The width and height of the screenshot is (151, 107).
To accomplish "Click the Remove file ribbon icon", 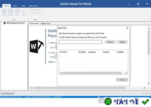I will (11, 11).
